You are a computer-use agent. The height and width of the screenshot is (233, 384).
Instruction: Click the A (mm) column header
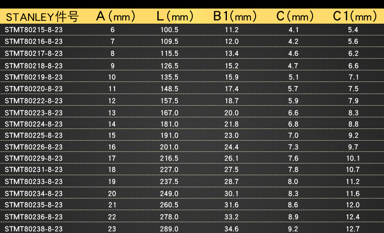tap(115, 17)
